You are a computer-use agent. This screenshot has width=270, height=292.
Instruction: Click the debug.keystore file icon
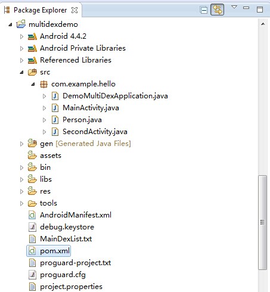pos(32,227)
